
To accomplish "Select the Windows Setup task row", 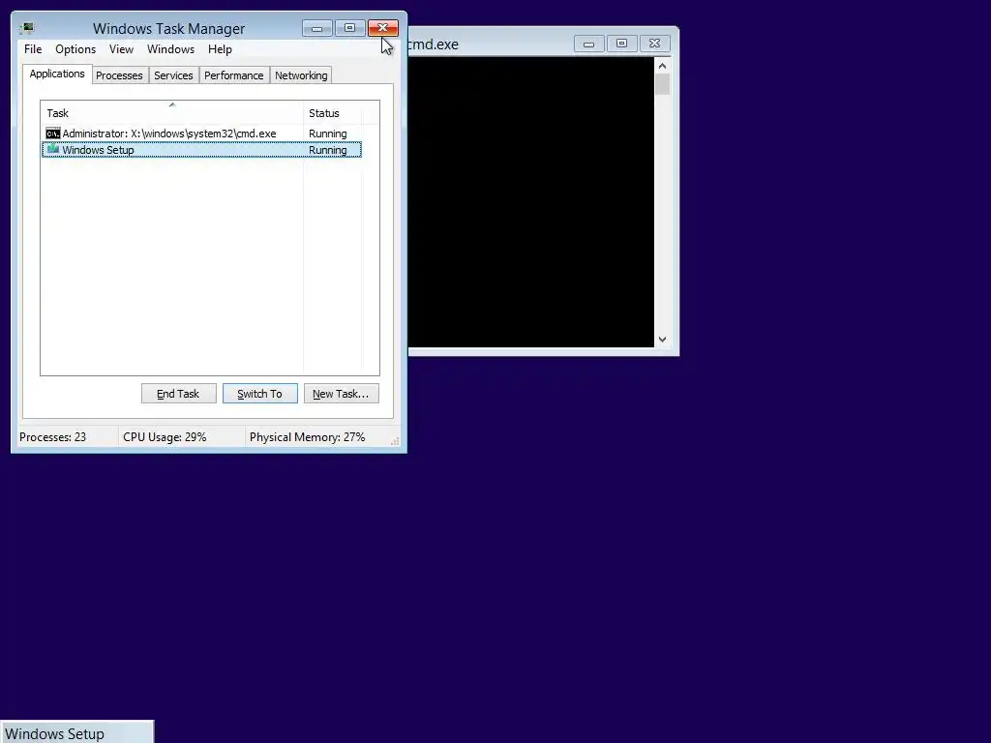I will coord(201,150).
